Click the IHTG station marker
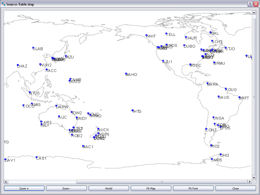Screen dimensions: 260x195 point(132,110)
